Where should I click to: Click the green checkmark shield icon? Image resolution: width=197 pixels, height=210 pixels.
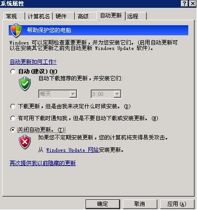pyautogui.click(x=25, y=84)
